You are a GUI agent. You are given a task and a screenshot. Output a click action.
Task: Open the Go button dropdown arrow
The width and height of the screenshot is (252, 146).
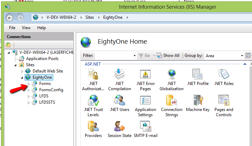coord(154,55)
